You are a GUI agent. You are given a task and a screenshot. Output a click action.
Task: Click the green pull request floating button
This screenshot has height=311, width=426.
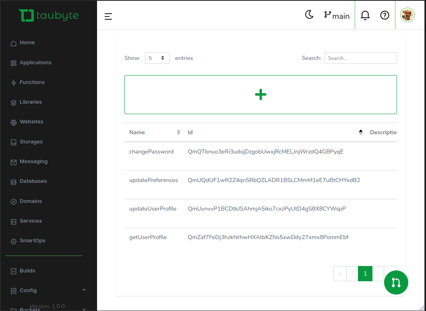[x=396, y=282]
